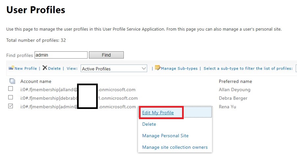Click the User Profiles page heading

pyautogui.click(x=36, y=10)
